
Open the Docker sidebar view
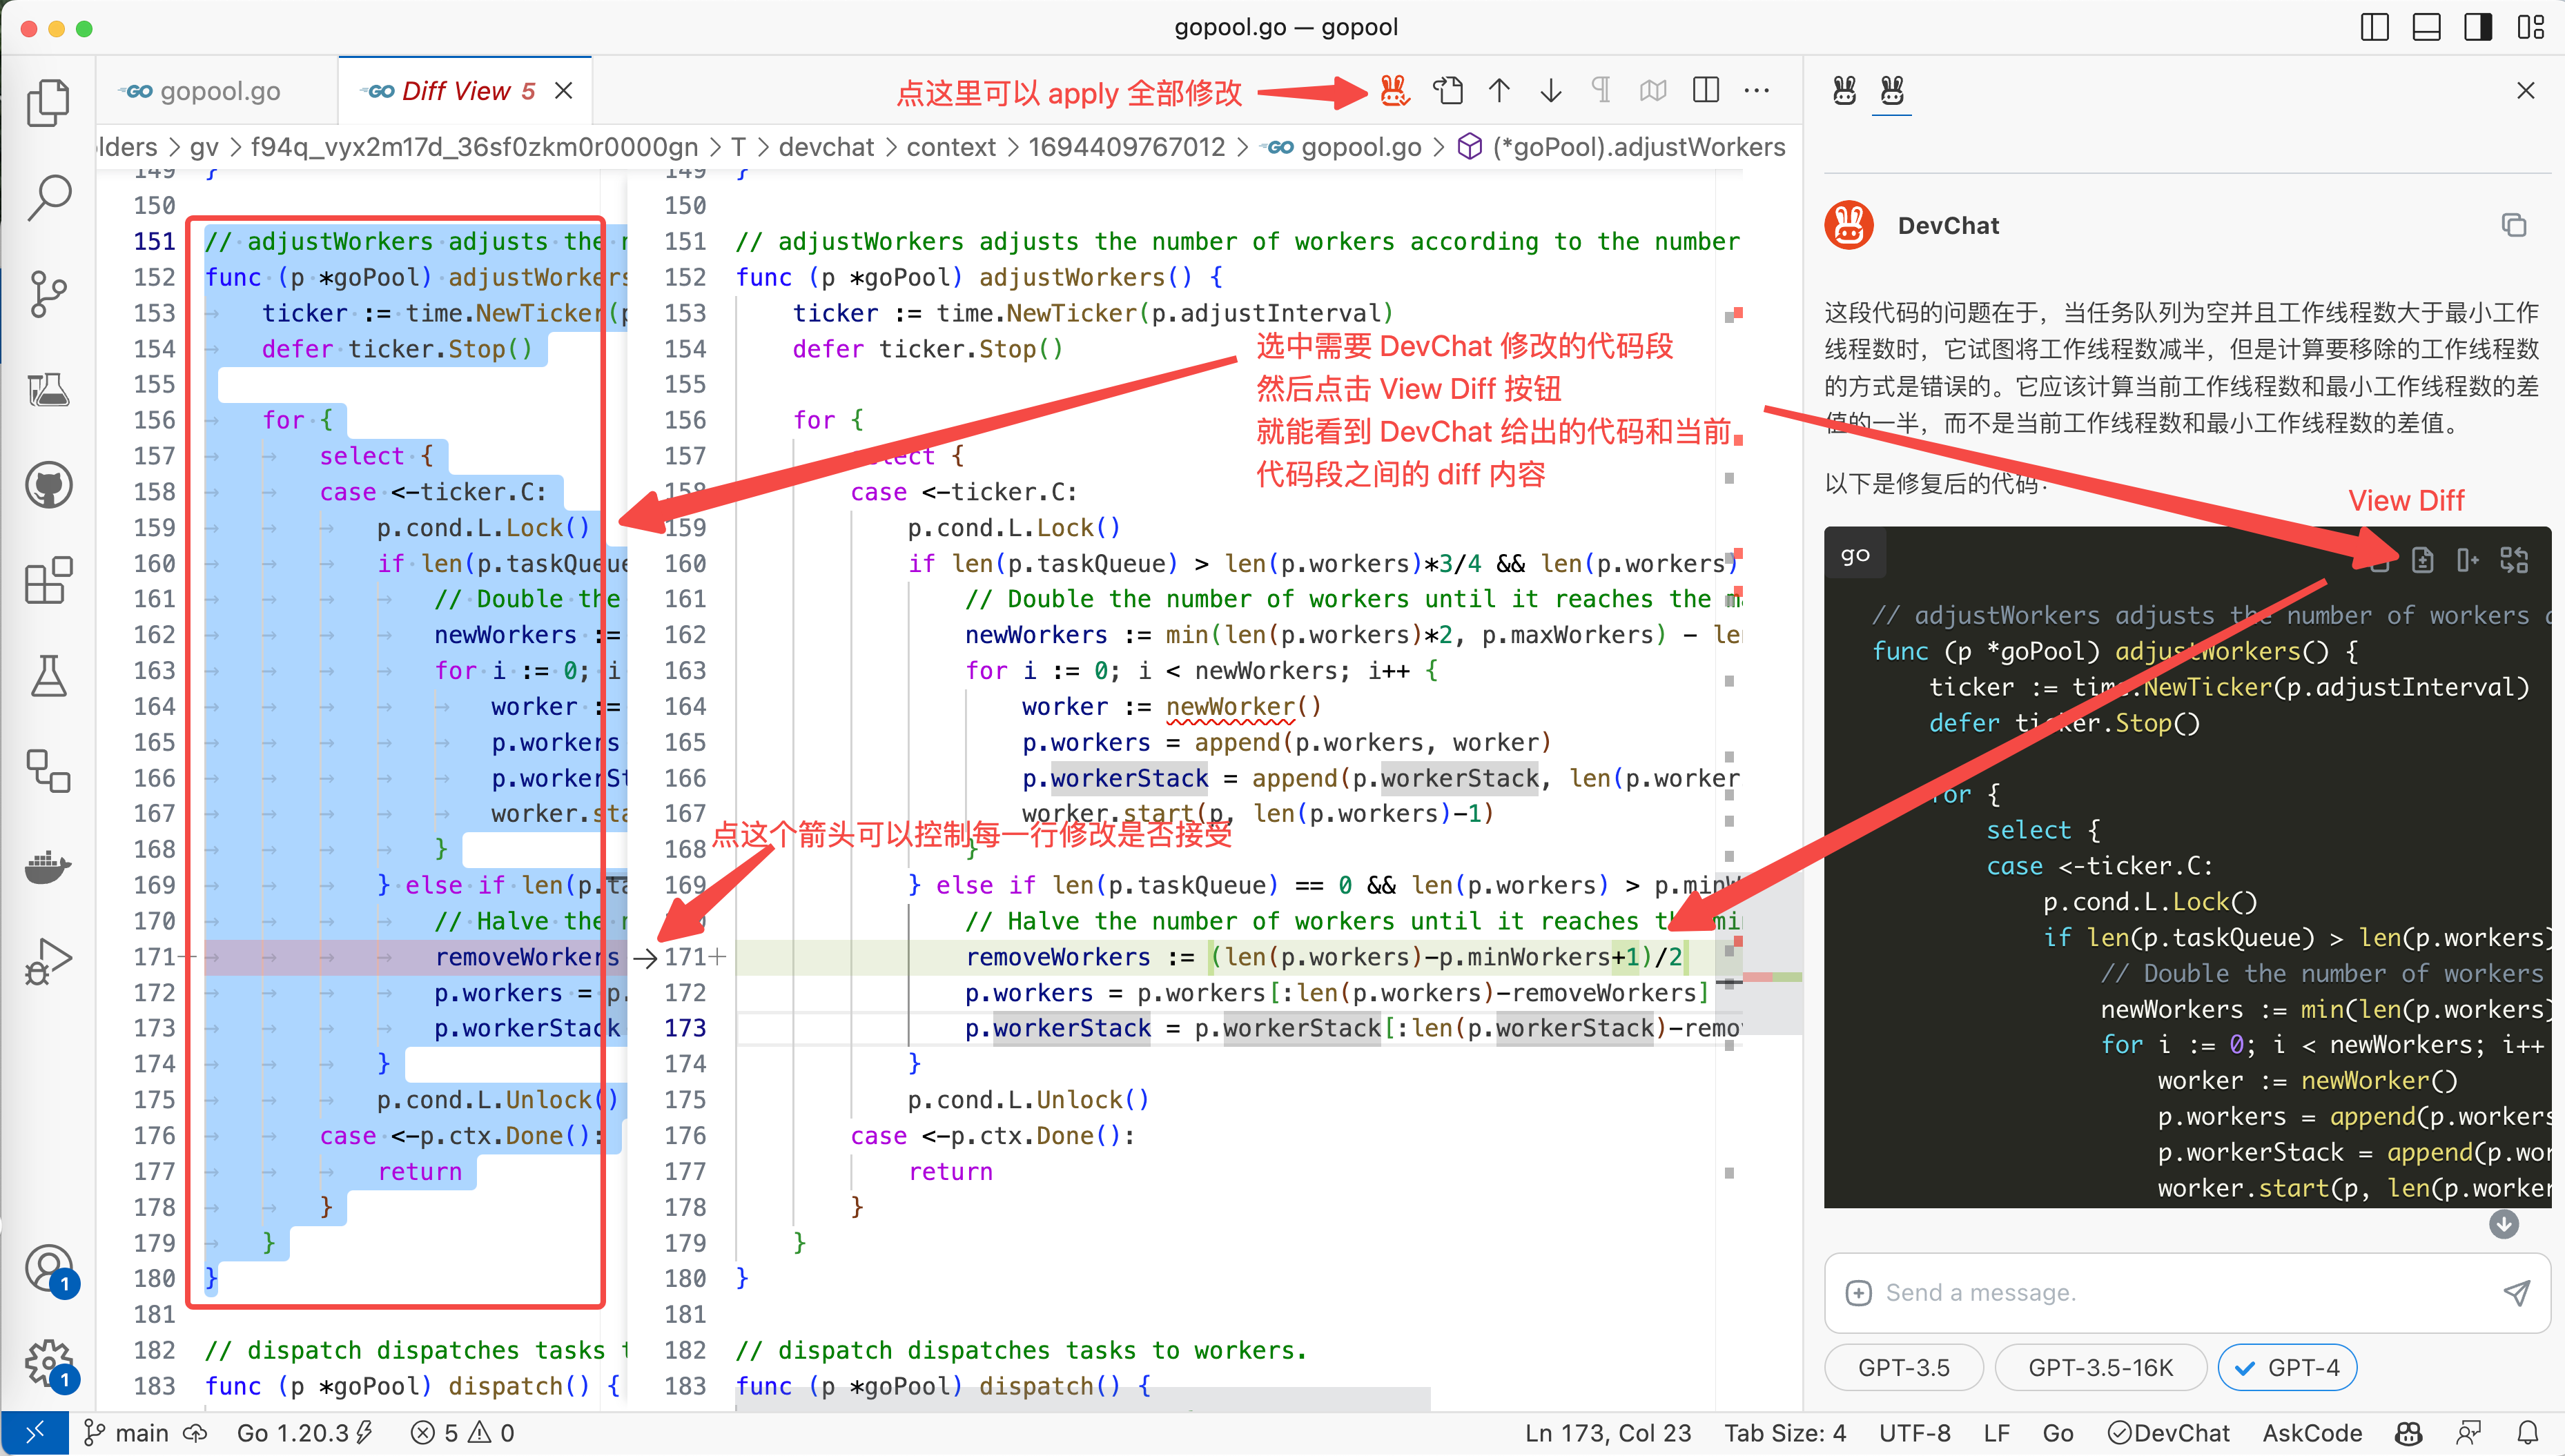(x=48, y=866)
